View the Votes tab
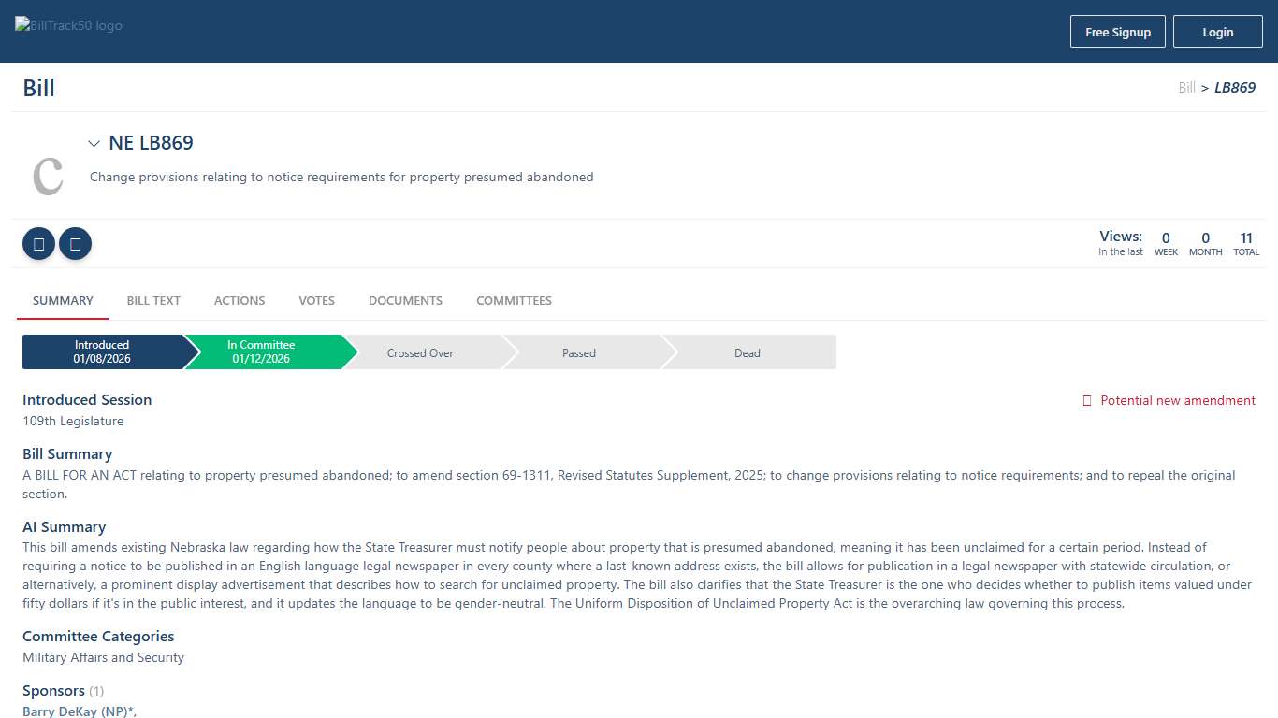 click(x=316, y=301)
